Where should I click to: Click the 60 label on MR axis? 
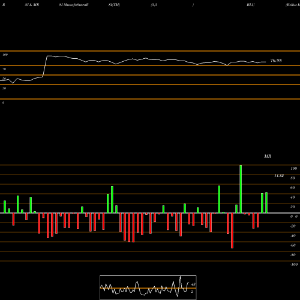293,188
